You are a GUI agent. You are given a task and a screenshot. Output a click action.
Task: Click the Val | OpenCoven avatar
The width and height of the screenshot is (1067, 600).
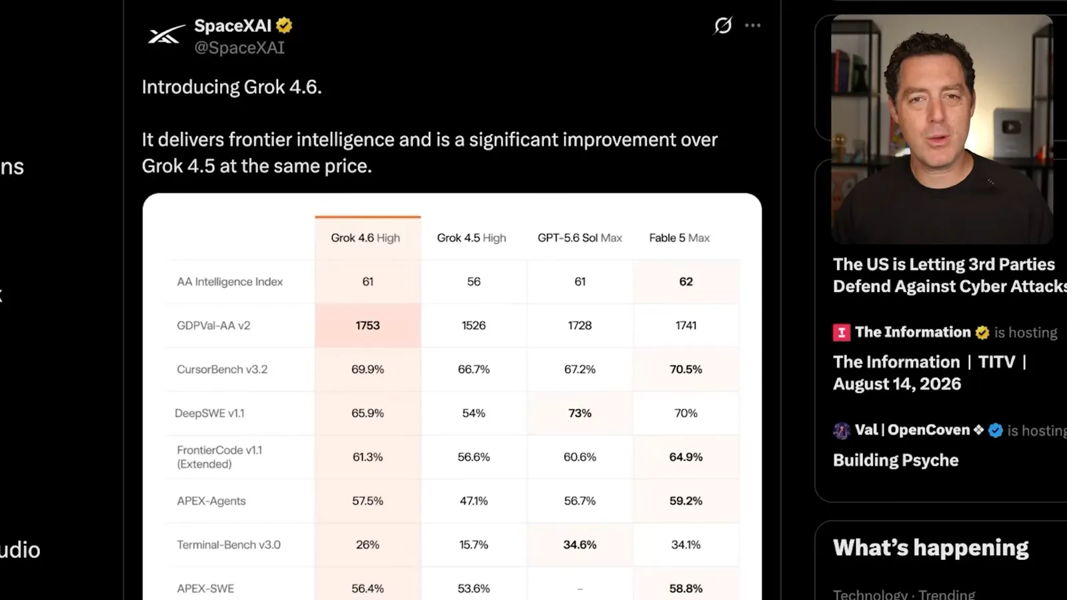coord(842,430)
